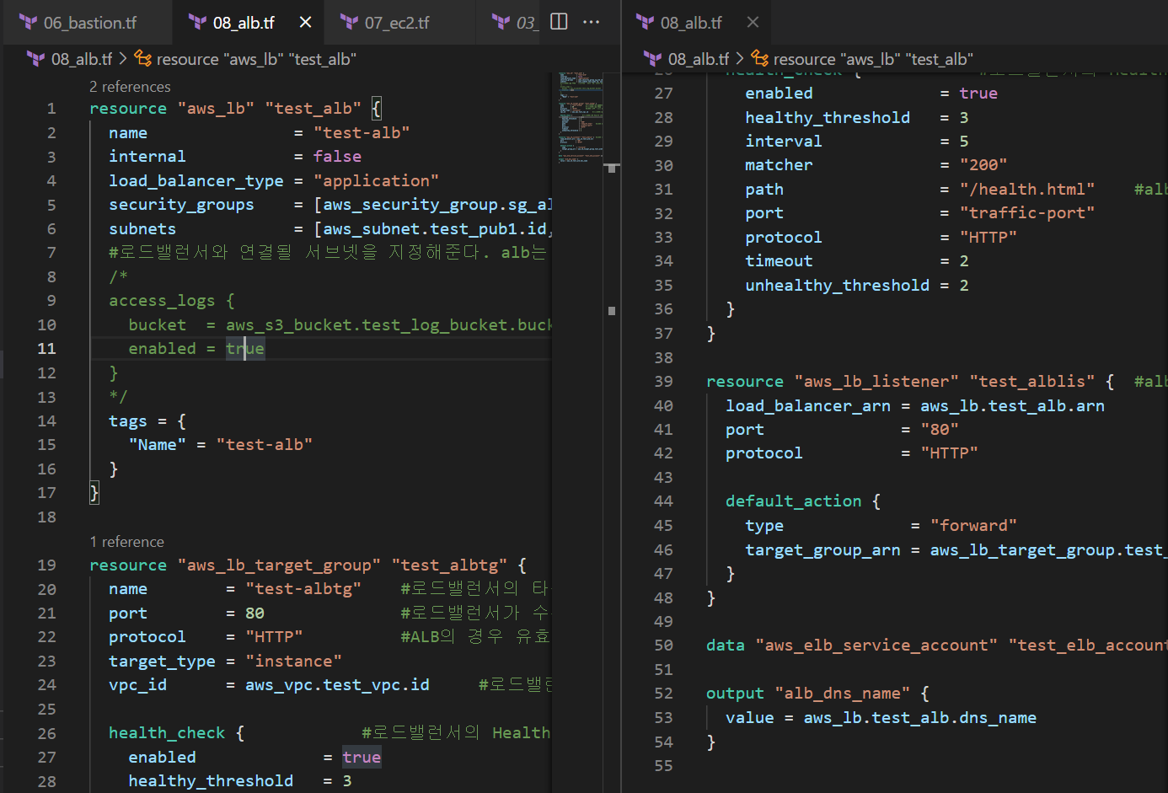This screenshot has height=793, width=1168.
Task: Click 'subnets' attribute on line 6
Action: [142, 229]
